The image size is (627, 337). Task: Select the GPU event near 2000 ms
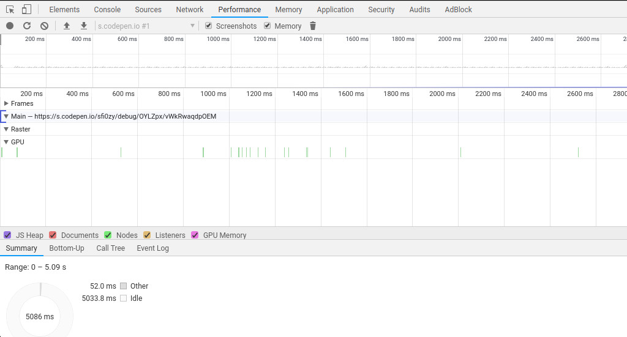(460, 152)
